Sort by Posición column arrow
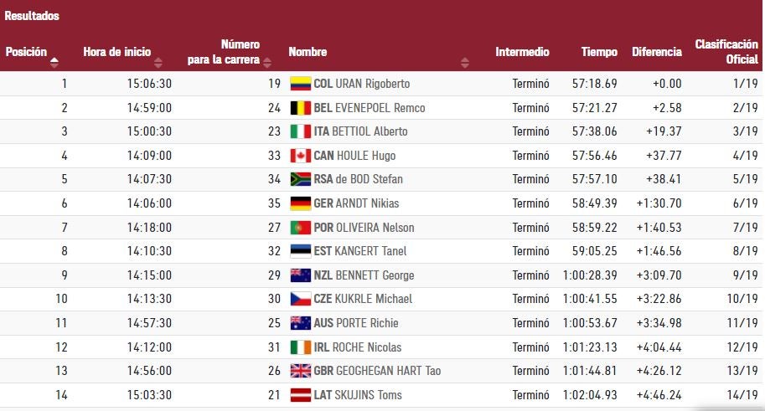 click(x=54, y=61)
